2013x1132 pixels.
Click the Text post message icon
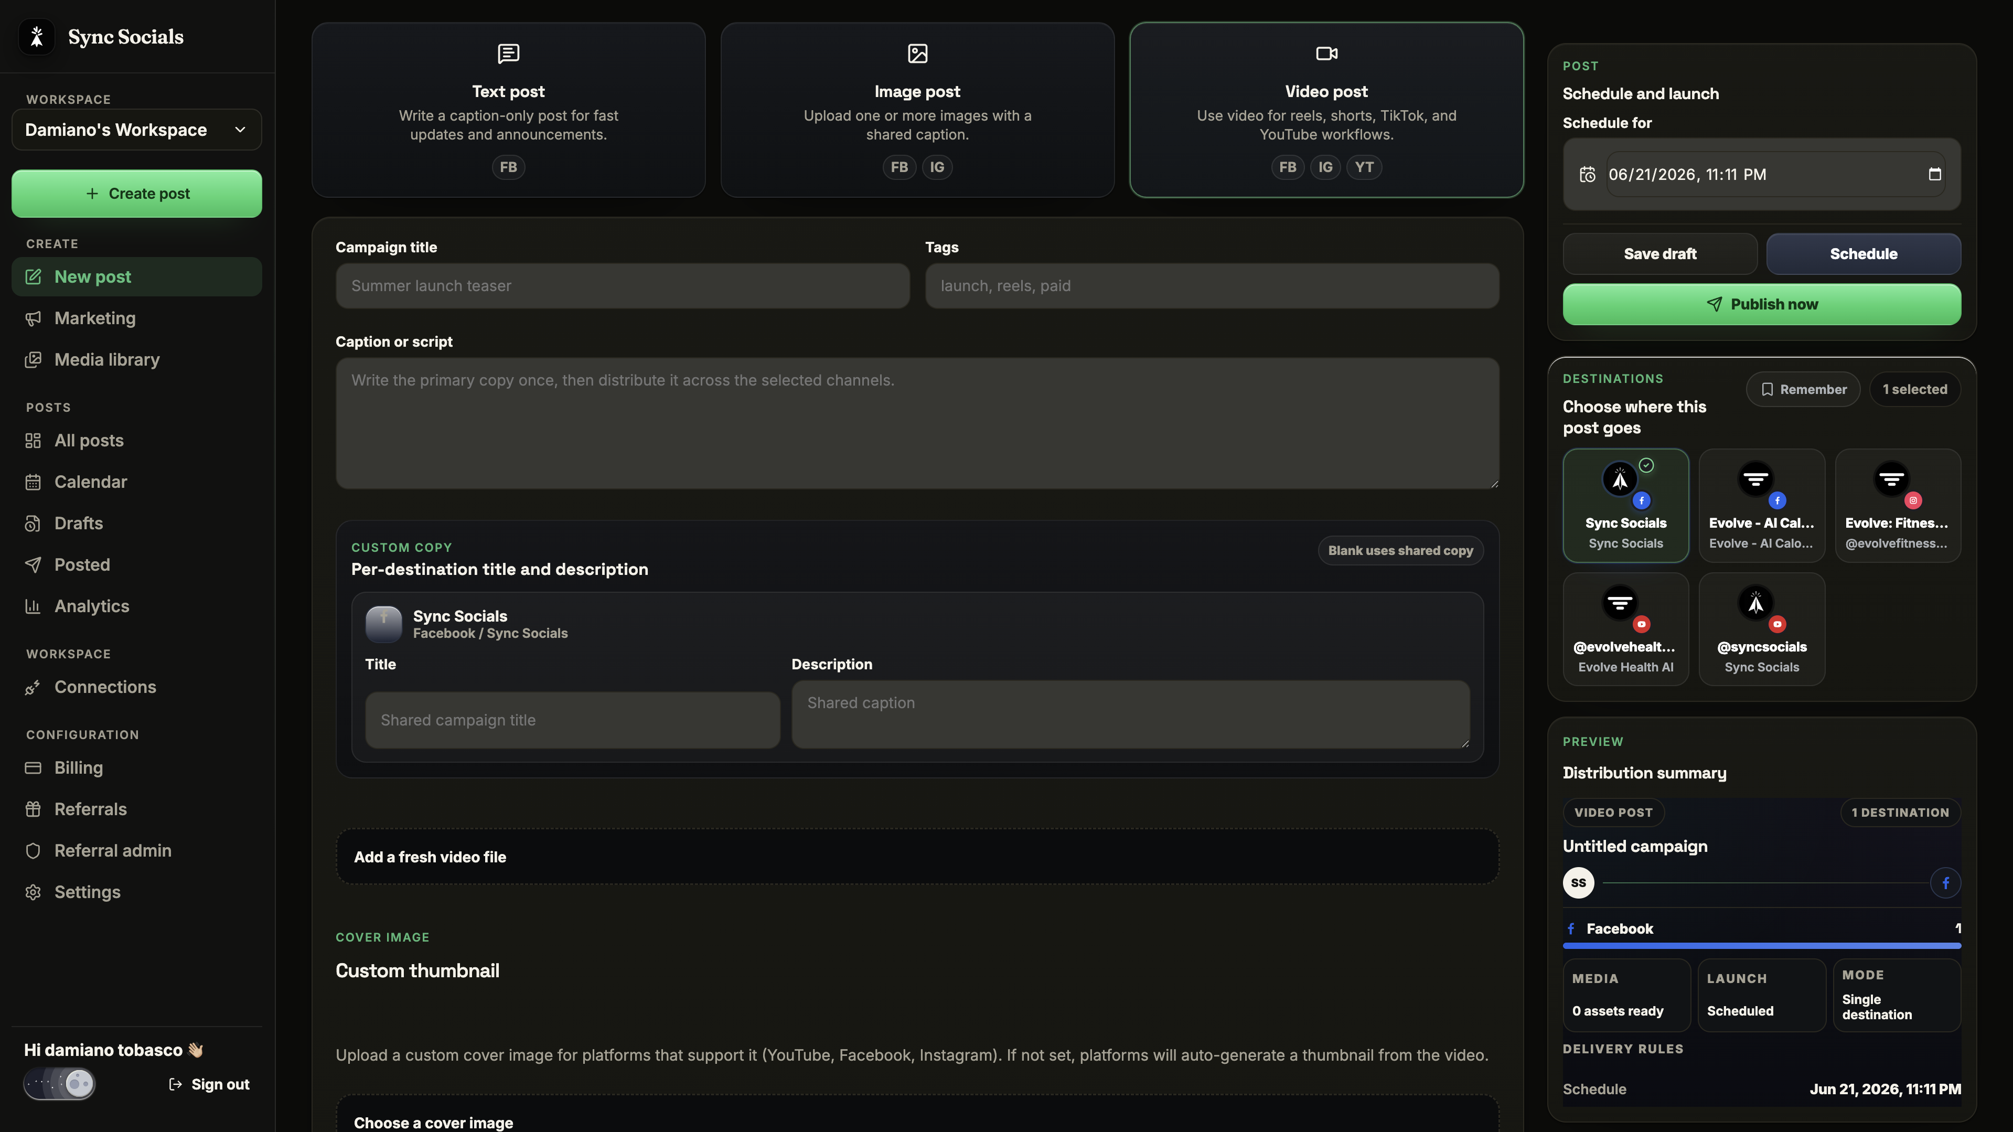click(x=509, y=53)
